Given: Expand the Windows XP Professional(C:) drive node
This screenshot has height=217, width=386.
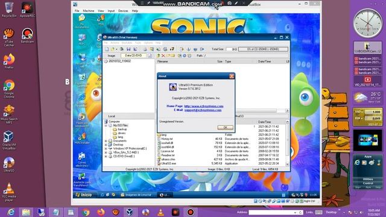Looking at the screenshot, I should pos(106,149).
